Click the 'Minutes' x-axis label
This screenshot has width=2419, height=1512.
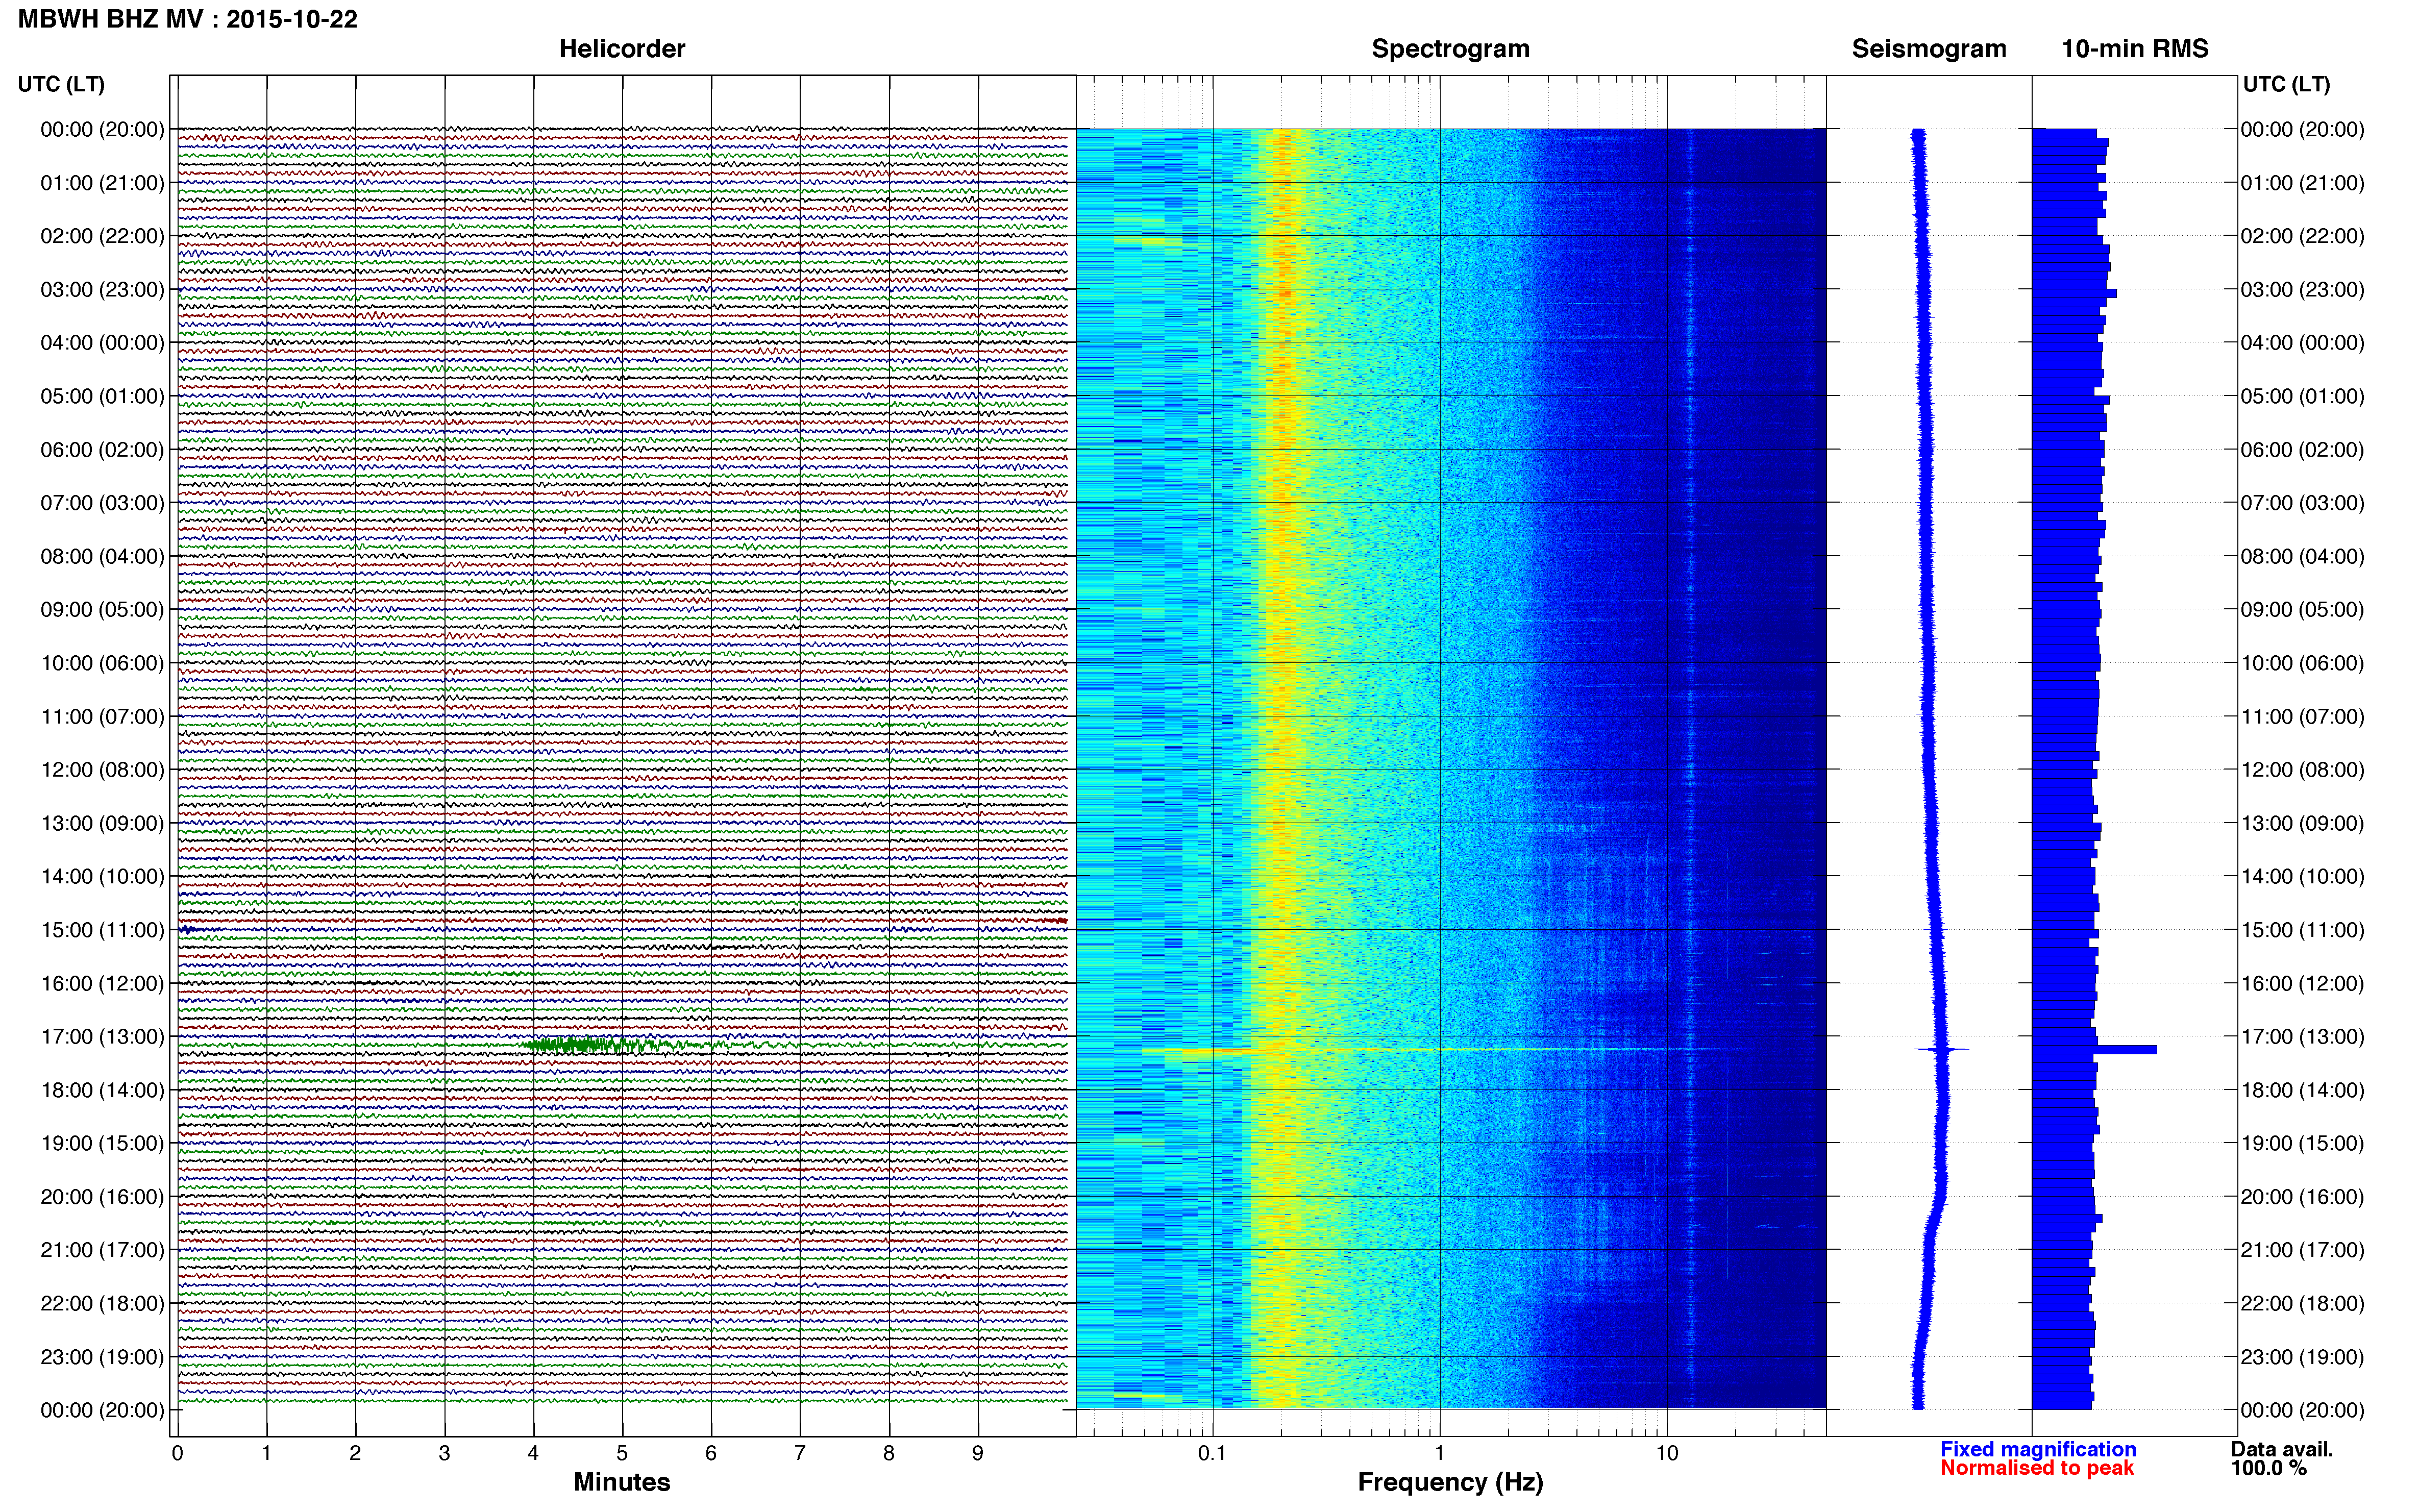tap(622, 1482)
